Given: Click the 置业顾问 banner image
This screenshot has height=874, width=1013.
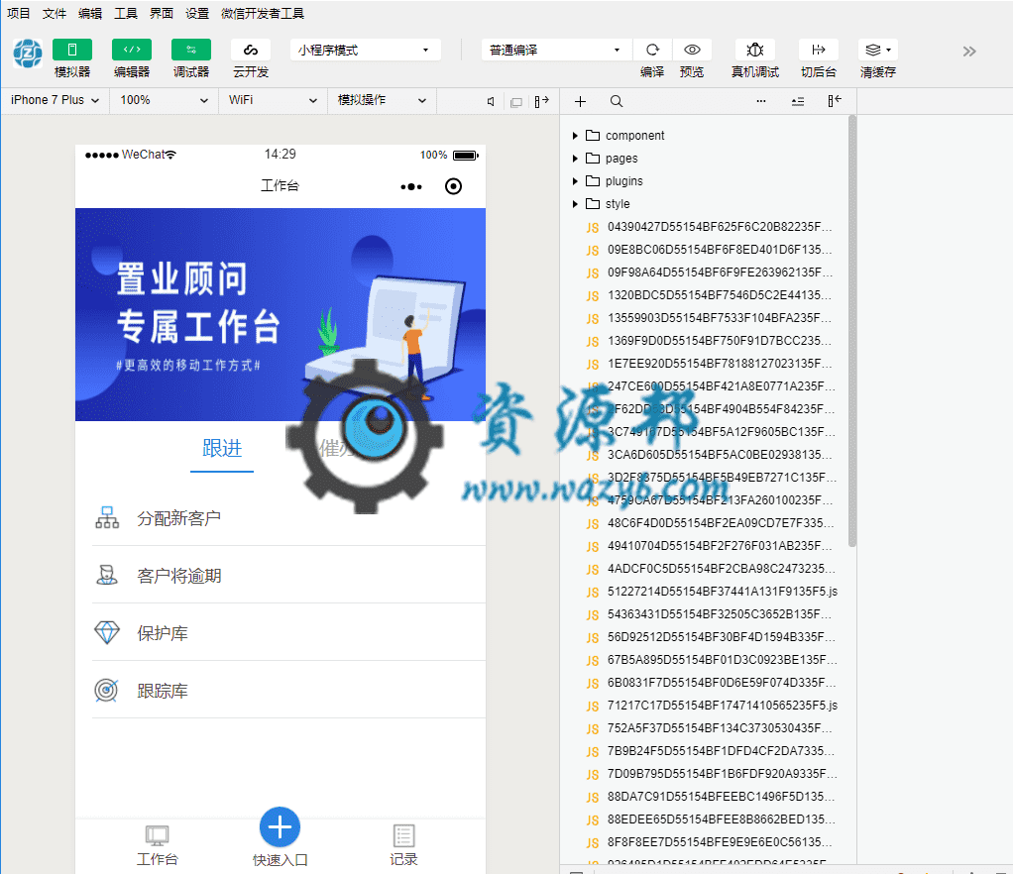Looking at the screenshot, I should click(281, 314).
